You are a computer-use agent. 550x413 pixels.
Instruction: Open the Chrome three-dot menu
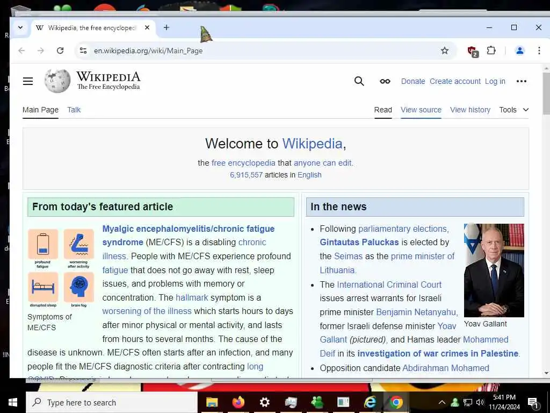pyautogui.click(x=539, y=51)
